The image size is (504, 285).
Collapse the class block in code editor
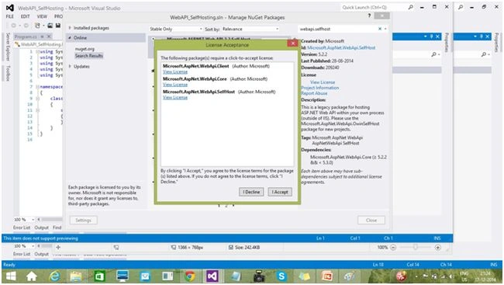click(x=38, y=99)
